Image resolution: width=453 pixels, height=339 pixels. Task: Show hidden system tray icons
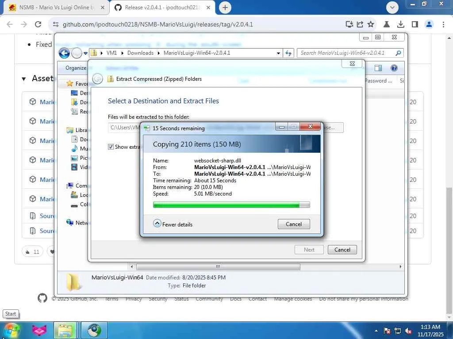[x=376, y=331]
